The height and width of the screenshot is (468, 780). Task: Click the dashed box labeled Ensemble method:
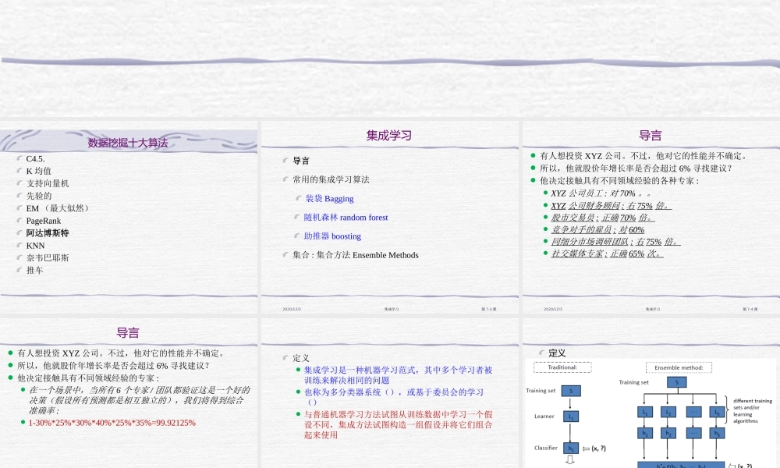[x=679, y=367]
